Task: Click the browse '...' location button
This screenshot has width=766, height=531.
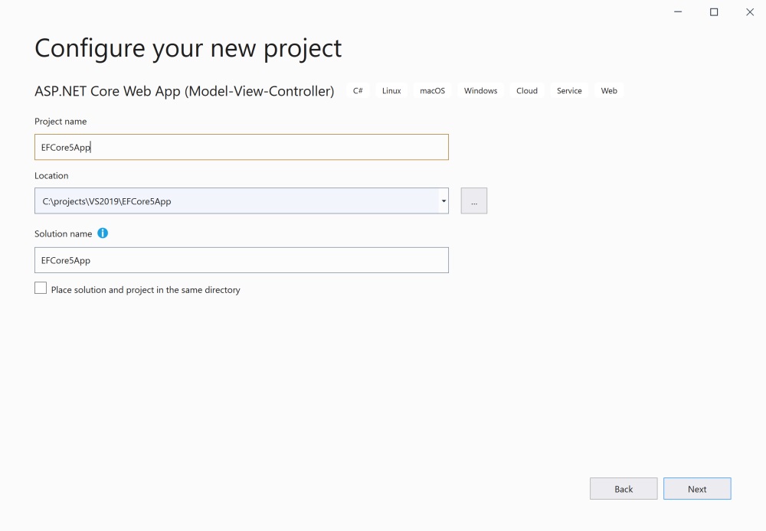Action: (474, 200)
